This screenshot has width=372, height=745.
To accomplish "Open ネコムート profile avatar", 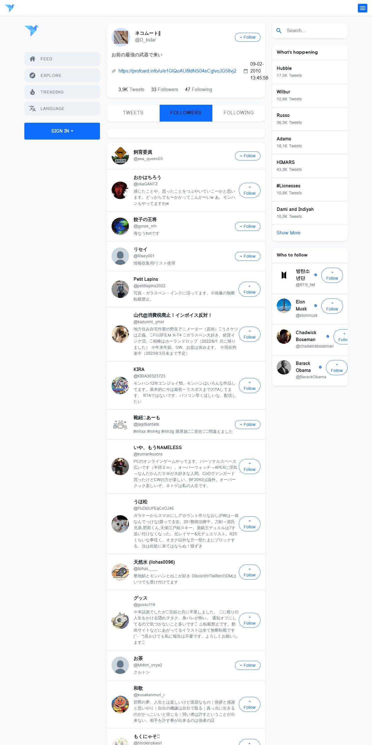I will (x=121, y=37).
